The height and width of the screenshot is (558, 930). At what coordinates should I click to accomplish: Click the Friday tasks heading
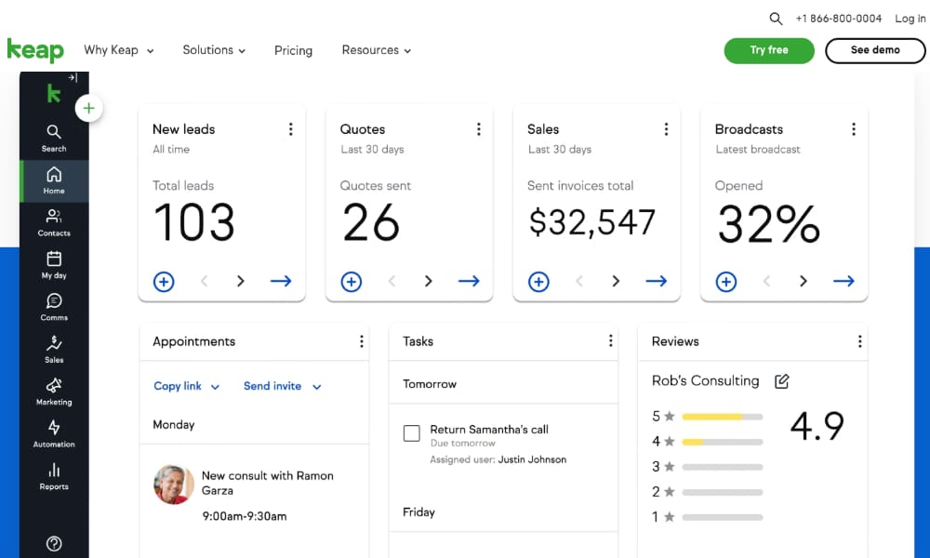tap(418, 511)
